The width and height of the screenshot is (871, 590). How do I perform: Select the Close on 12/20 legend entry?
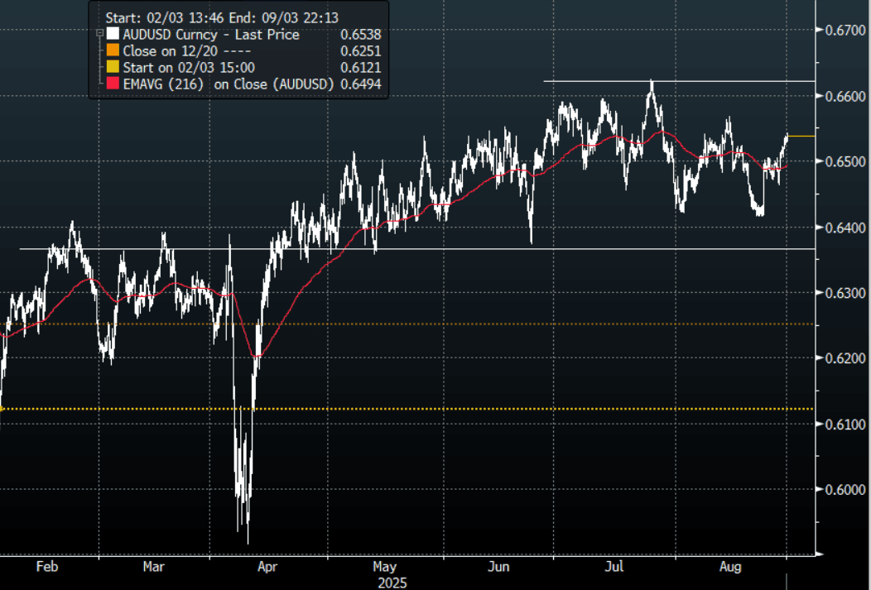click(167, 51)
